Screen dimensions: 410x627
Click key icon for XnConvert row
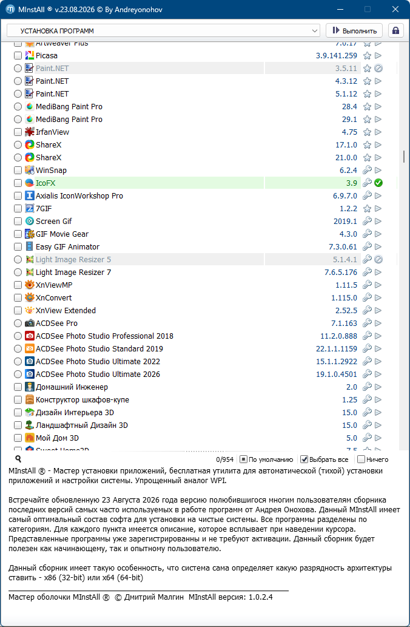tap(367, 298)
